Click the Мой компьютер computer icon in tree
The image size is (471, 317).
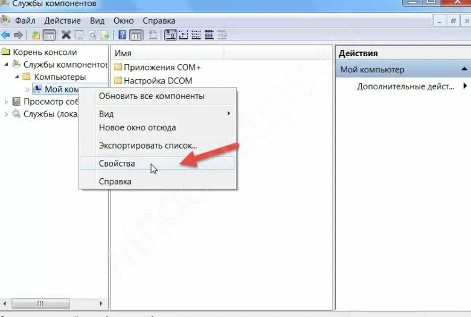pos(38,89)
